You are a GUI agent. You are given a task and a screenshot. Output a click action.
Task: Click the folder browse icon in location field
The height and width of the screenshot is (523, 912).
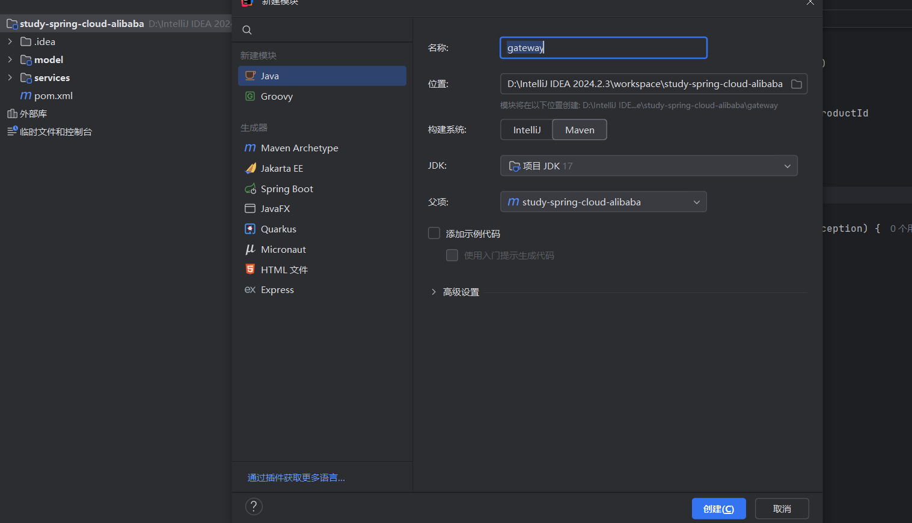[796, 84]
